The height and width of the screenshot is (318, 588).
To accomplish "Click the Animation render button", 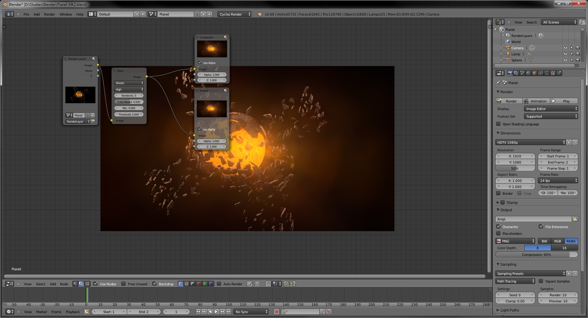I will (537, 101).
